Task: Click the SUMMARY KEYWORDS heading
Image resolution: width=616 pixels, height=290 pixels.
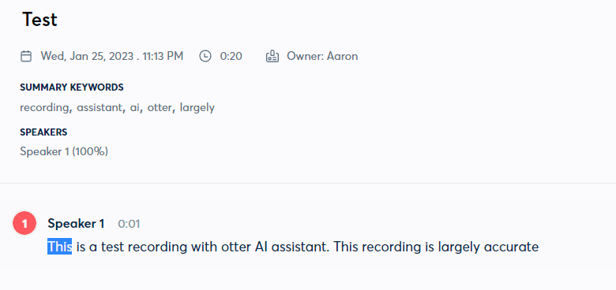Action: 72,87
